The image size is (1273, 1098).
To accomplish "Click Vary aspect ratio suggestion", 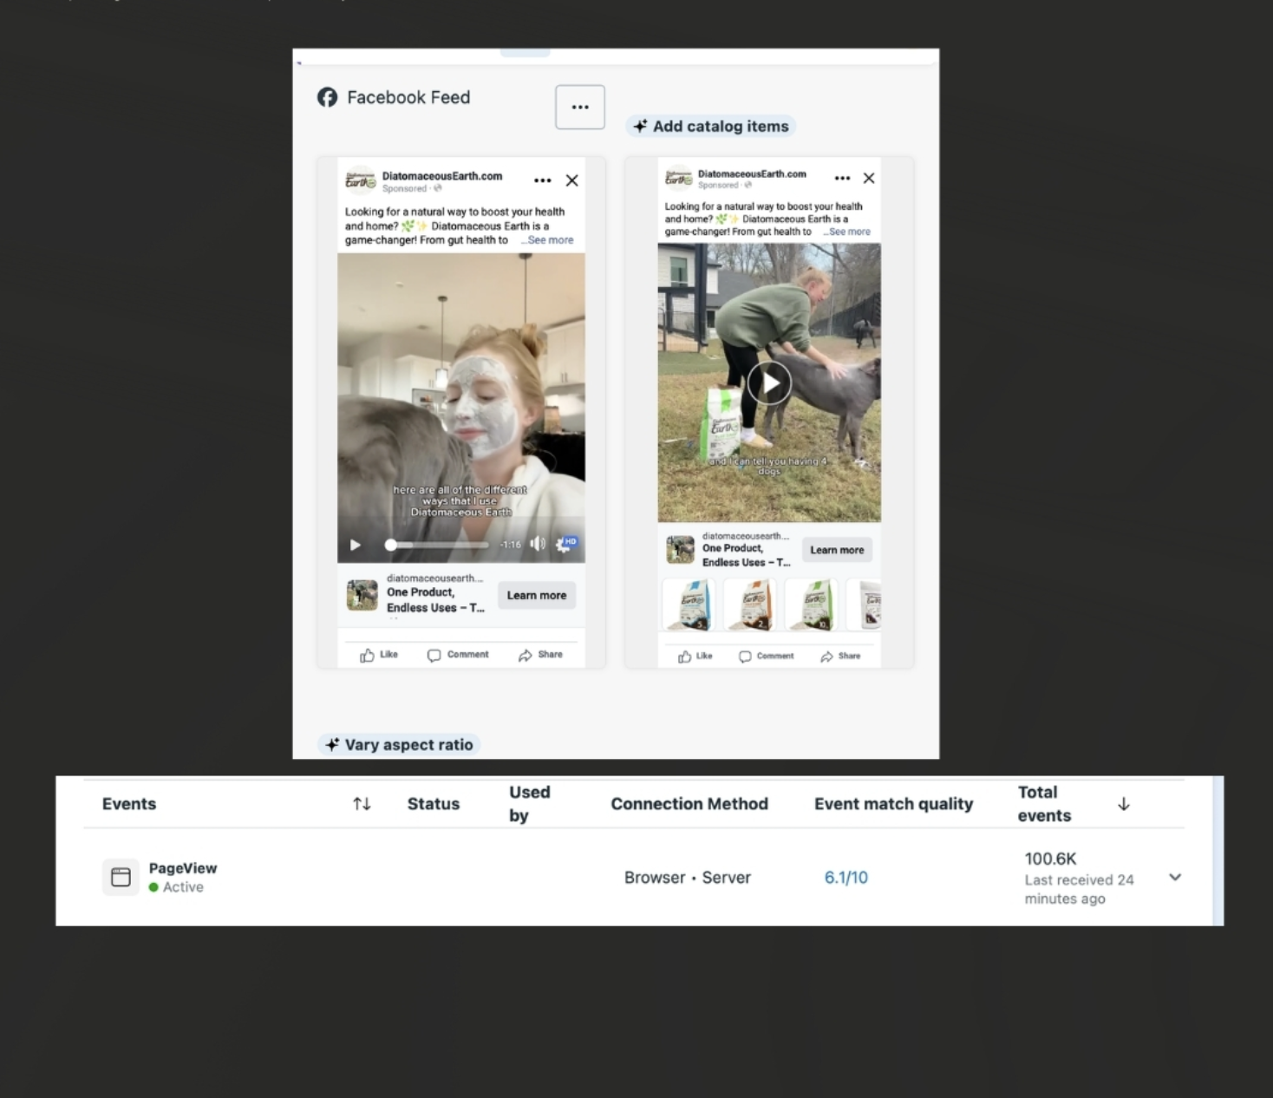I will 399,745.
